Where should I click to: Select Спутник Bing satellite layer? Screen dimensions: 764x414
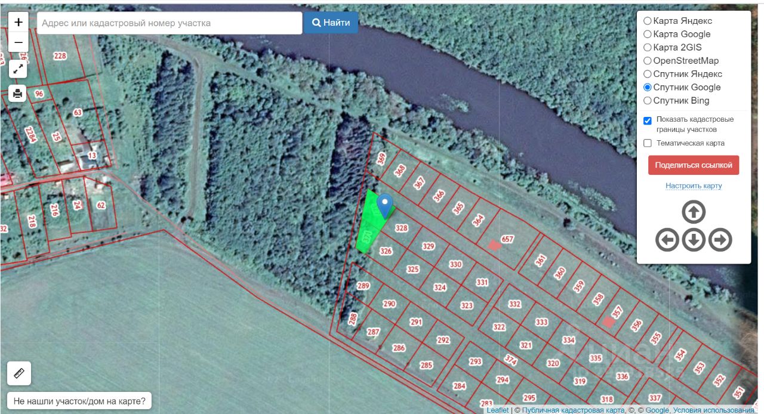tap(648, 100)
